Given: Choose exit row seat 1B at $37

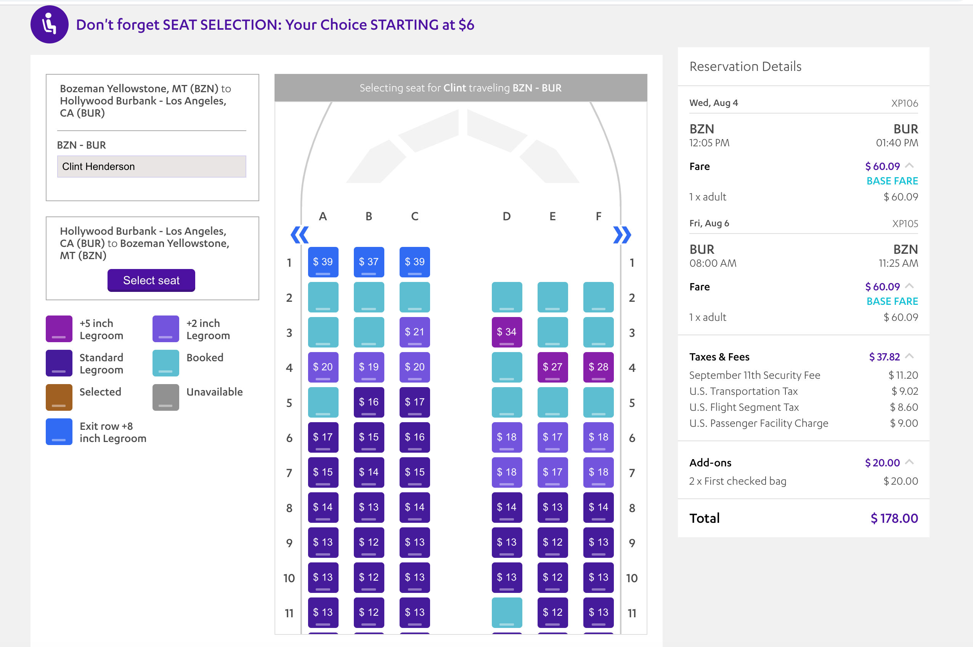Looking at the screenshot, I should [x=369, y=262].
